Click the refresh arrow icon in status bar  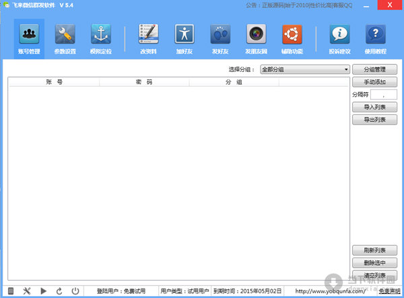pos(59,291)
